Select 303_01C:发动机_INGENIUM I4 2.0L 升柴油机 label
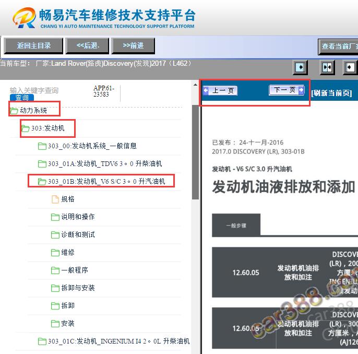Viewport: 358px width, 354px height. click(119, 341)
